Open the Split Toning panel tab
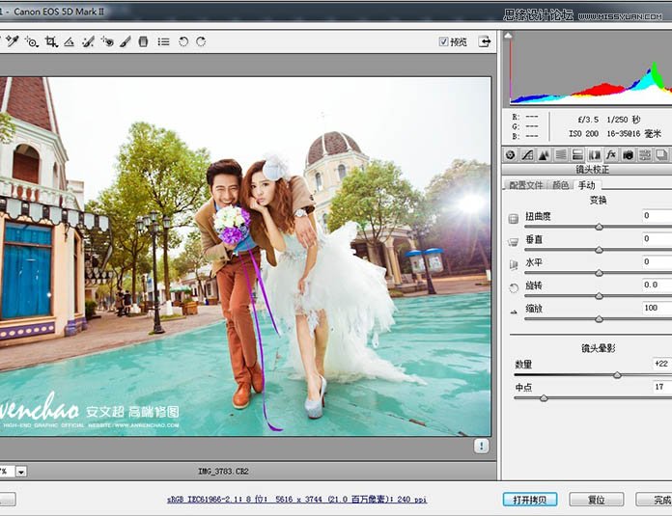 [x=577, y=155]
